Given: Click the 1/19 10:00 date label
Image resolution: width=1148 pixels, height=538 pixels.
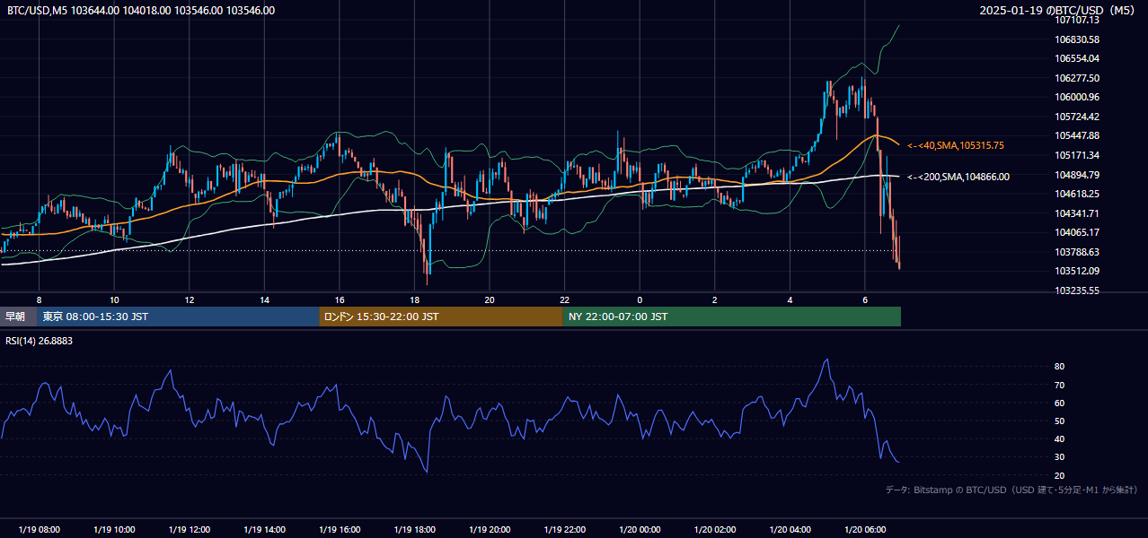Looking at the screenshot, I should coord(114,530).
